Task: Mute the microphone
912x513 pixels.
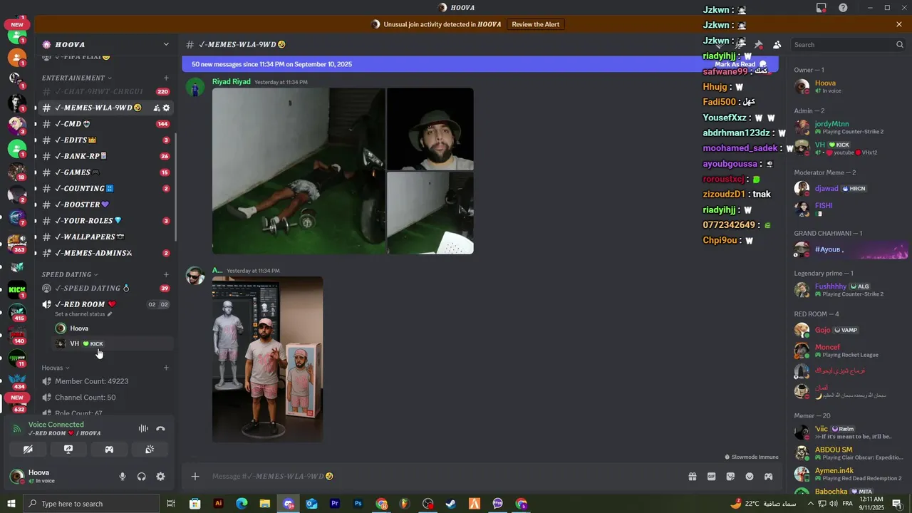Action: click(123, 477)
